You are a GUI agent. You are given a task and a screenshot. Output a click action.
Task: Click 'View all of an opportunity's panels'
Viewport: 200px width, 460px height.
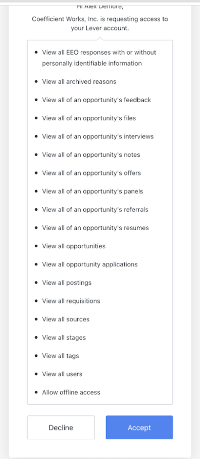tap(92, 191)
